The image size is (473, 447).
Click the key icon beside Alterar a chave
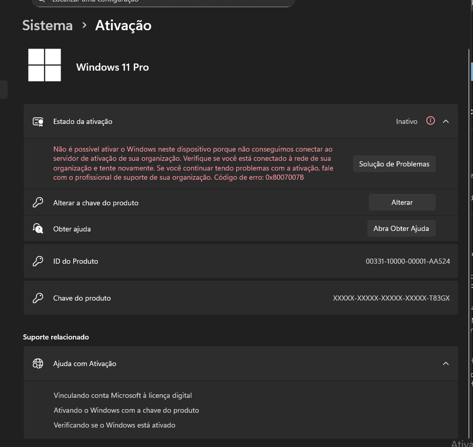click(x=38, y=203)
